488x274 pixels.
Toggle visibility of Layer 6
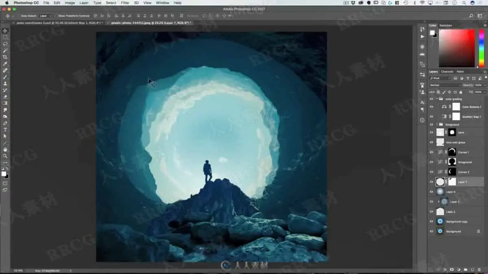(x=431, y=192)
